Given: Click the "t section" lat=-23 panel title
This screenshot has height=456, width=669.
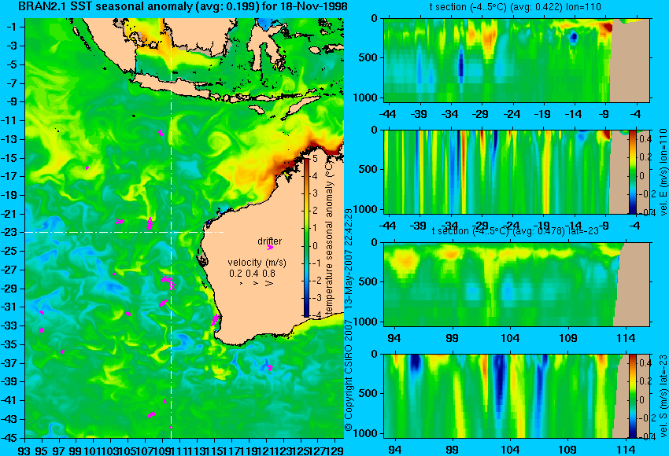Looking at the screenshot, I should (x=515, y=231).
